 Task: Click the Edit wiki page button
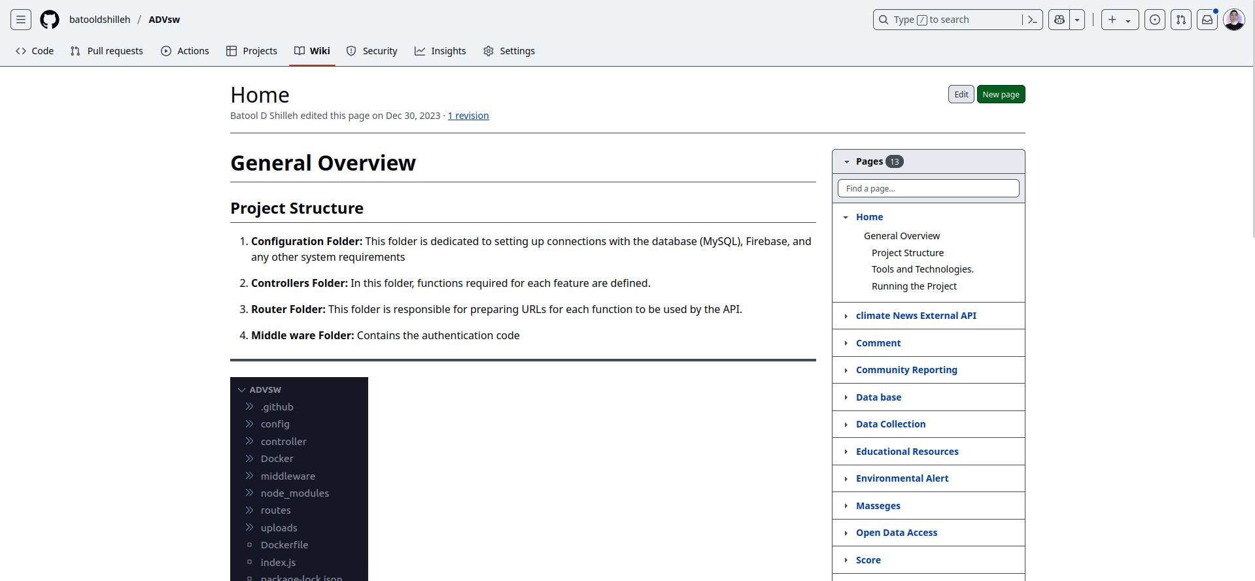pyautogui.click(x=961, y=94)
